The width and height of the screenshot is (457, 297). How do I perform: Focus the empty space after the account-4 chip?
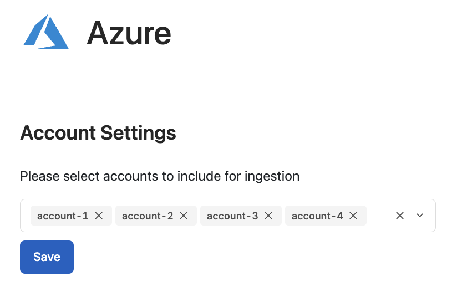pyautogui.click(x=379, y=216)
